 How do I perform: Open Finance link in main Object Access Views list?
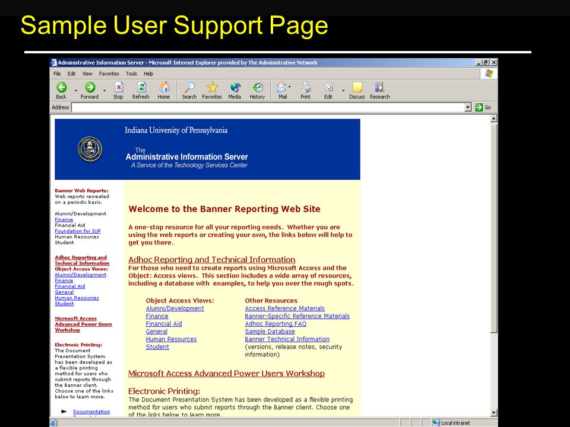click(157, 316)
